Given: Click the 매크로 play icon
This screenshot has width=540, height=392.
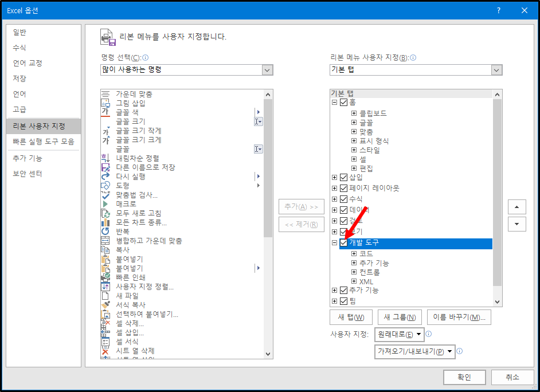Looking at the screenshot, I should pos(105,204).
